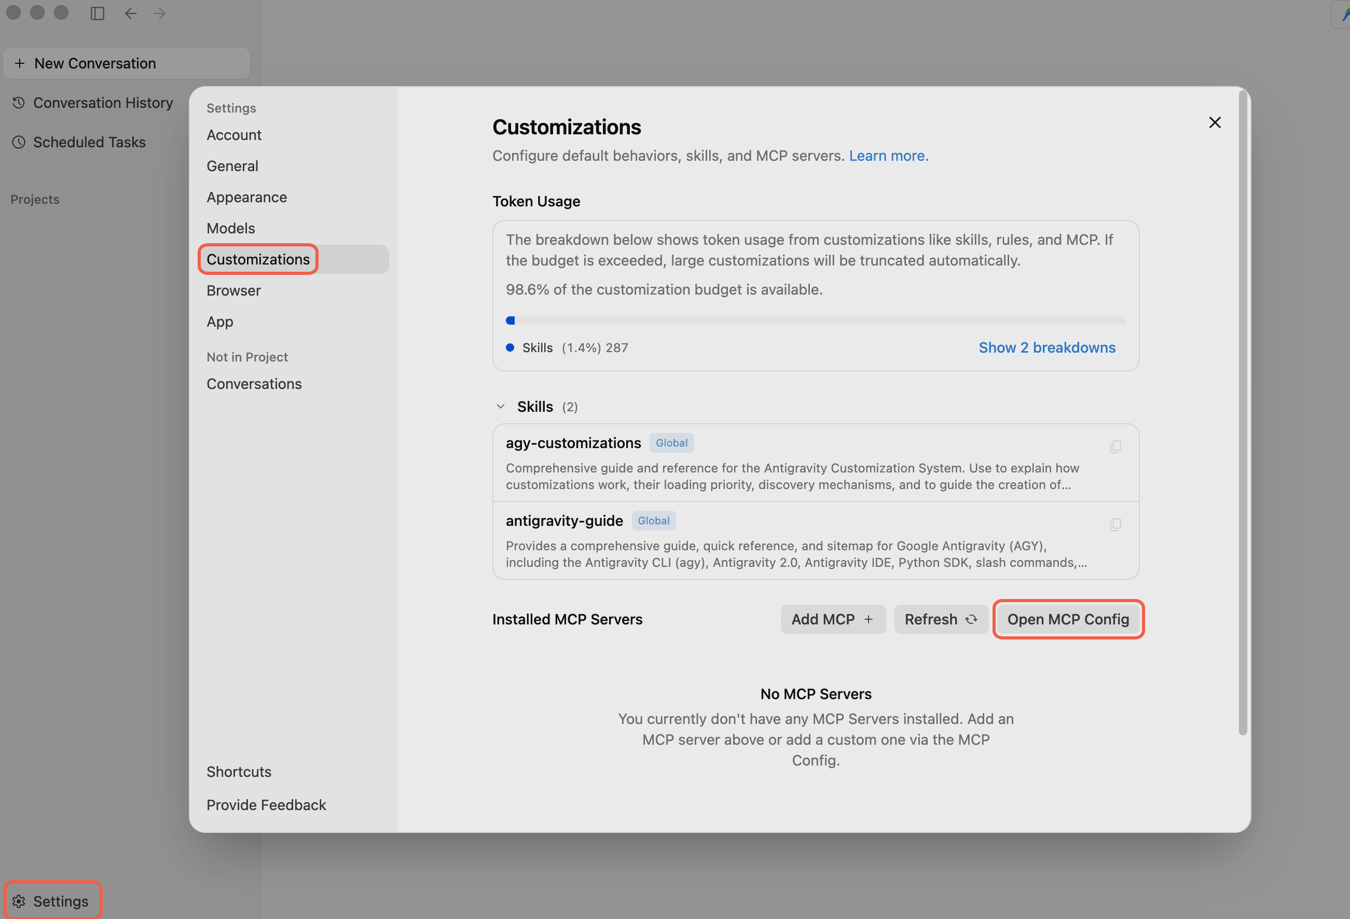Click the Global badge beside antigravity-guide

tap(654, 521)
